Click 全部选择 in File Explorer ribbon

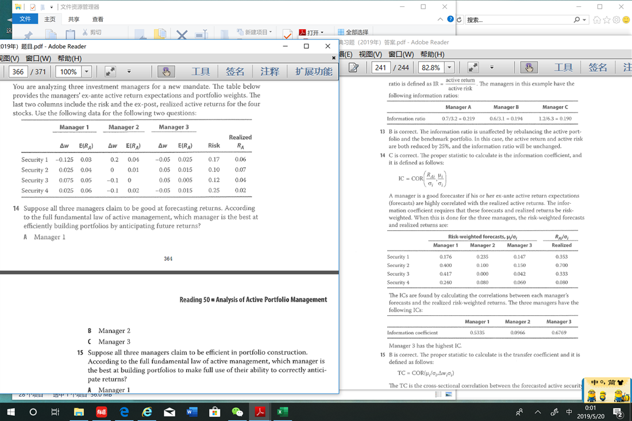[x=353, y=32]
